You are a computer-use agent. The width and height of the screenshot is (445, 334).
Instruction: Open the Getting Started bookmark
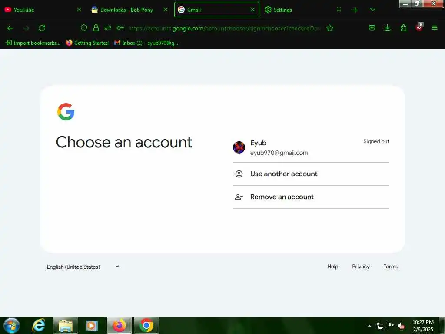(87, 43)
